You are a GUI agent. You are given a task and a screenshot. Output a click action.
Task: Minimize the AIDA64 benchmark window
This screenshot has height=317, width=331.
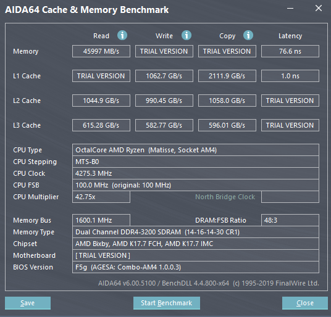290,9
